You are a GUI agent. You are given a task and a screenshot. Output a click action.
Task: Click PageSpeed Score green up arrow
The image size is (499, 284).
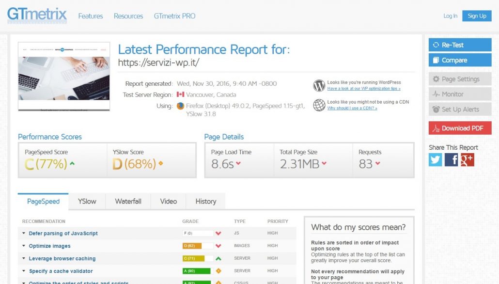[x=72, y=163]
